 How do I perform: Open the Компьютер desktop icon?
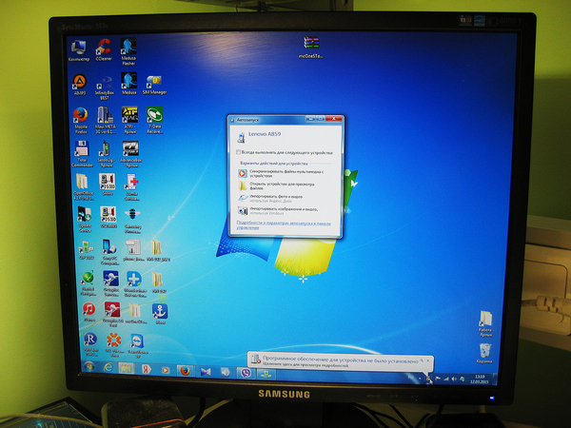click(x=79, y=50)
